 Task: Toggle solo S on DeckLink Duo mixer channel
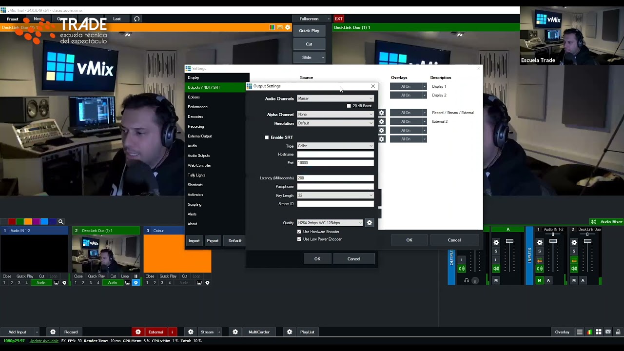click(x=574, y=251)
